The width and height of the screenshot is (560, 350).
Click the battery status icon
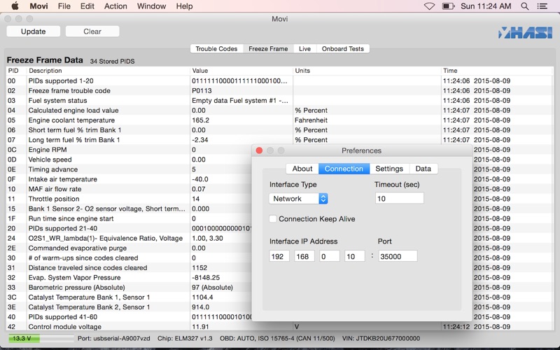448,6
